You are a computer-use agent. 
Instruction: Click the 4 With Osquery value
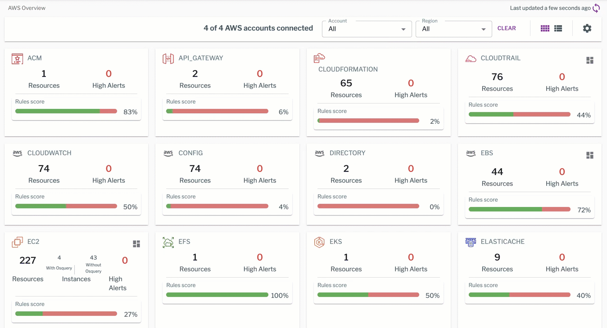[59, 258]
